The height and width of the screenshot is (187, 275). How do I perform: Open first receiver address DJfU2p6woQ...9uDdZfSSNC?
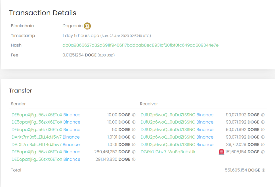168,115
